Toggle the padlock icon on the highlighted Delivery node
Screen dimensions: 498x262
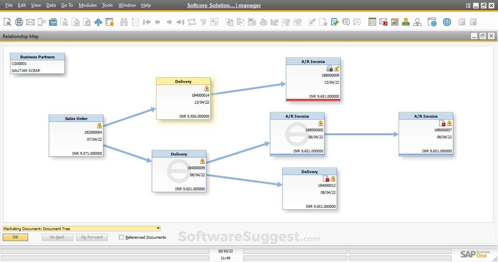click(x=207, y=88)
